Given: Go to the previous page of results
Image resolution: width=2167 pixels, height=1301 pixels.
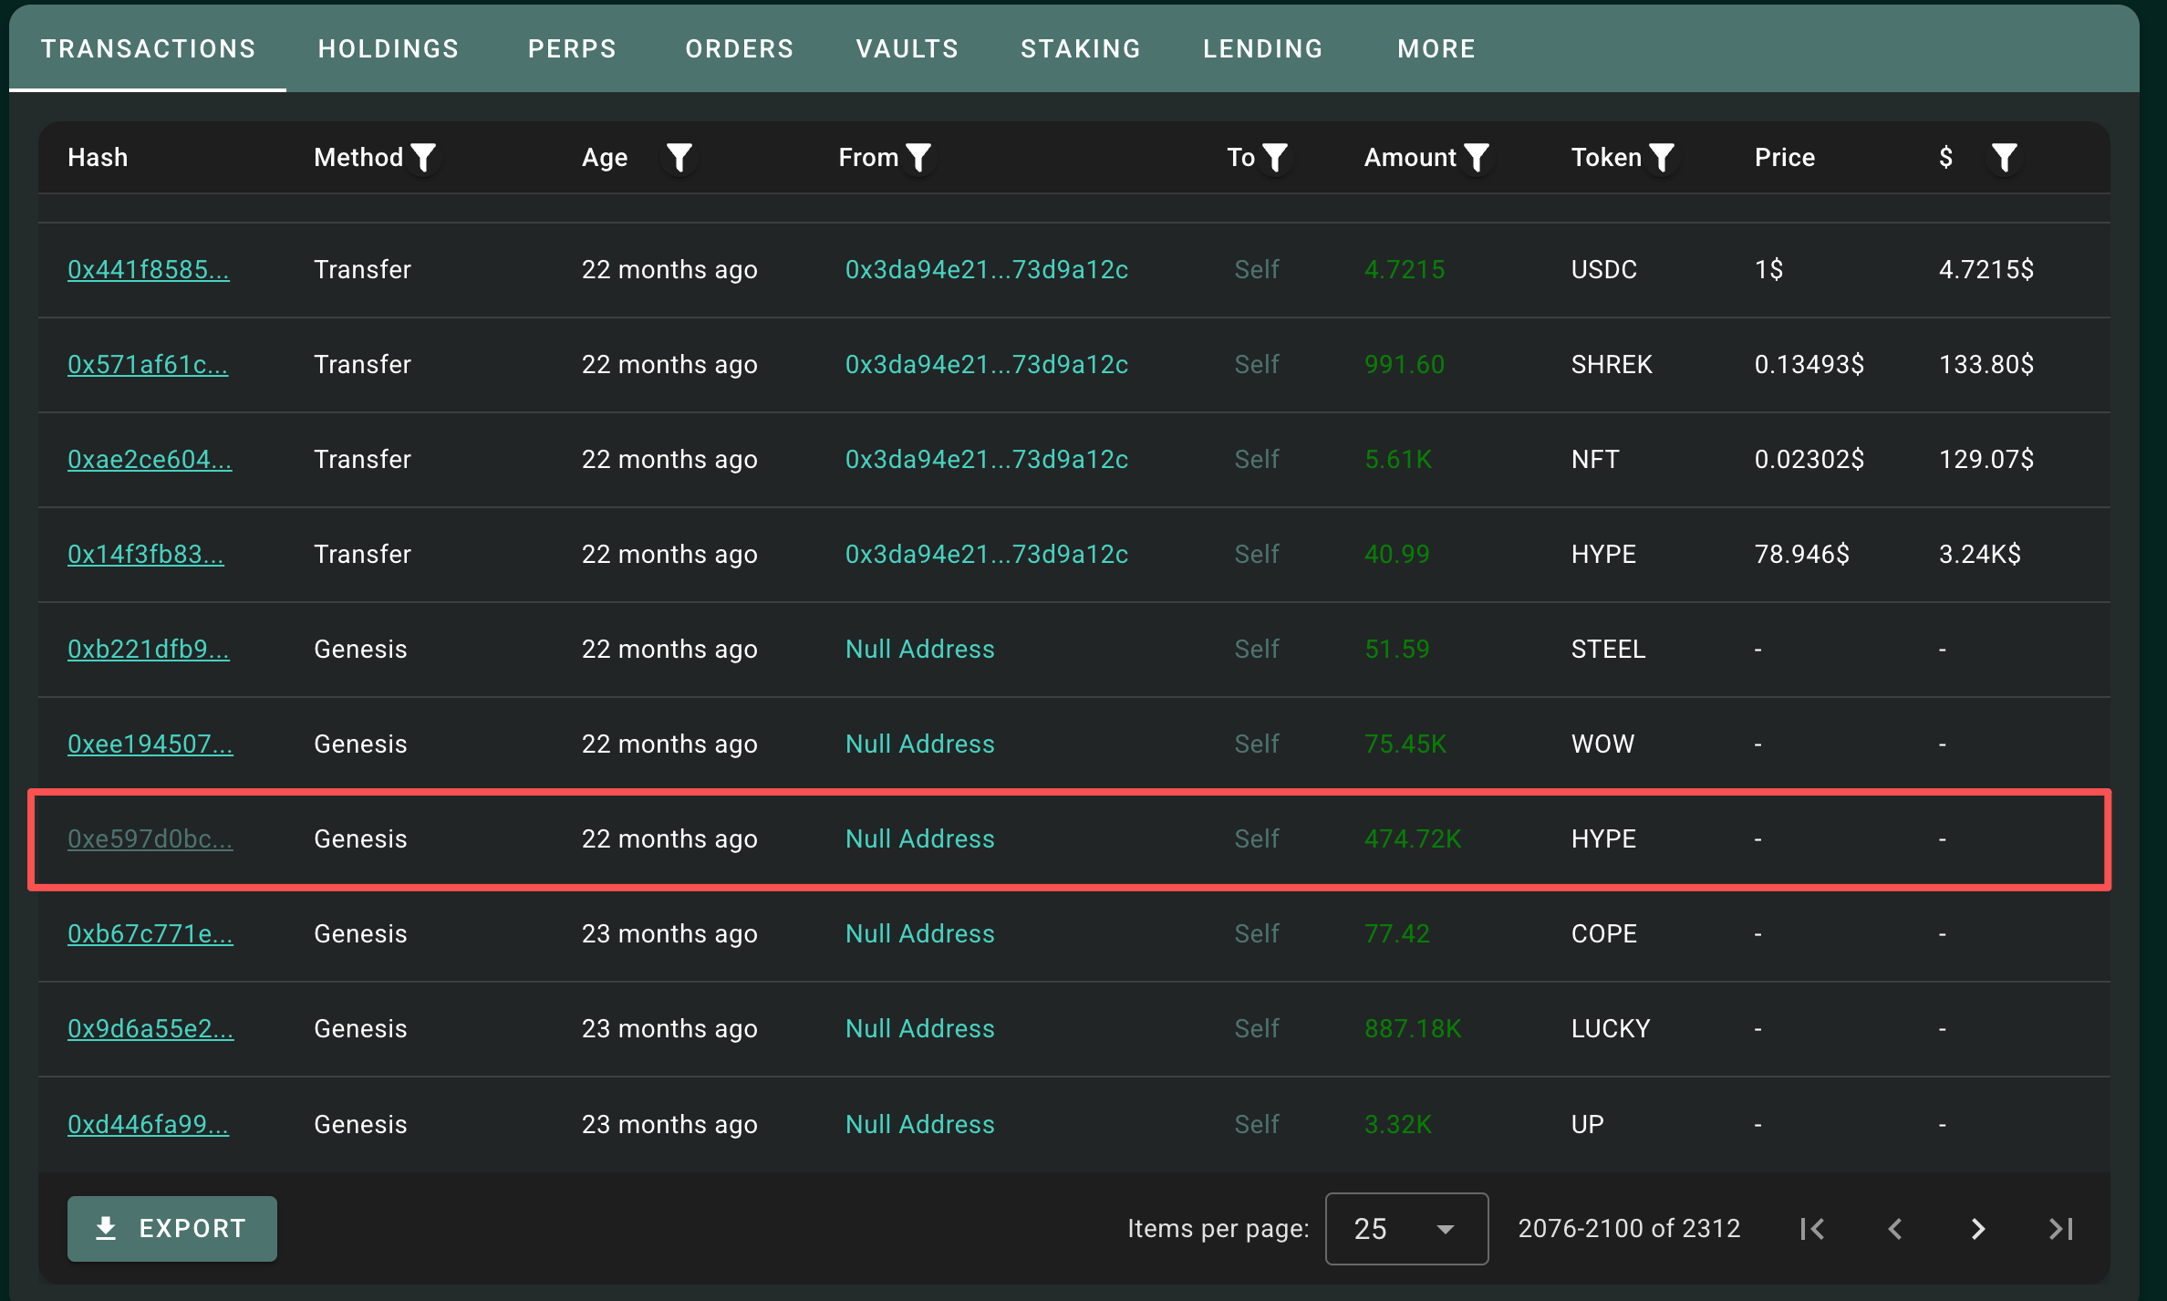Looking at the screenshot, I should 1895,1229.
